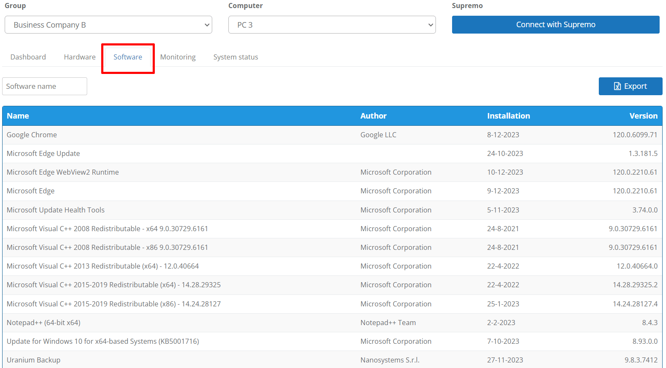The height and width of the screenshot is (368, 666).
Task: Open the Hardware tab
Action: tap(80, 57)
